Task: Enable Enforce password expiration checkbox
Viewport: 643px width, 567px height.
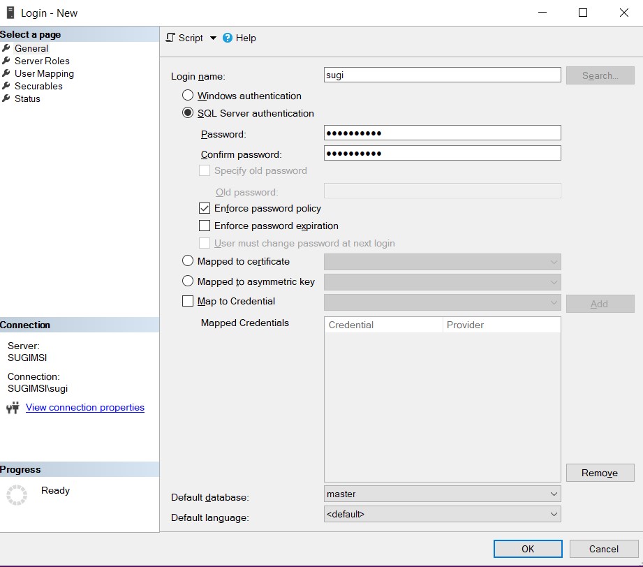Action: coord(205,226)
